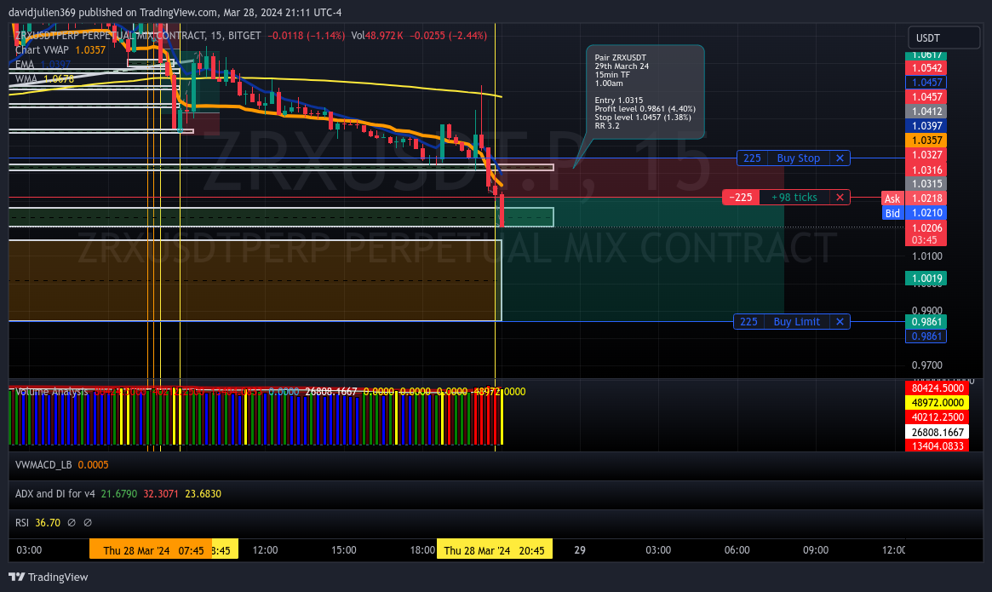Select the VWMACD_LB indicator pane title
This screenshot has width=992, height=592.
tap(43, 465)
